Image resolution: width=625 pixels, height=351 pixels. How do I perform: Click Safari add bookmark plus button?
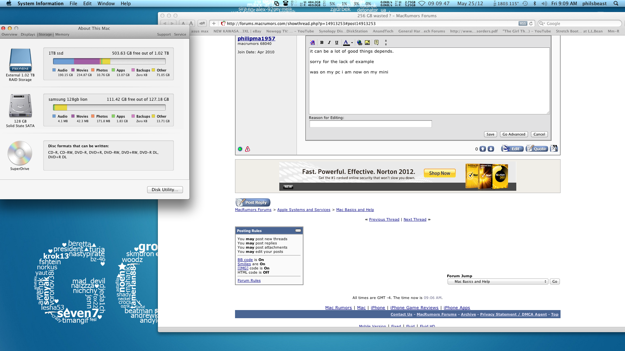(x=214, y=23)
